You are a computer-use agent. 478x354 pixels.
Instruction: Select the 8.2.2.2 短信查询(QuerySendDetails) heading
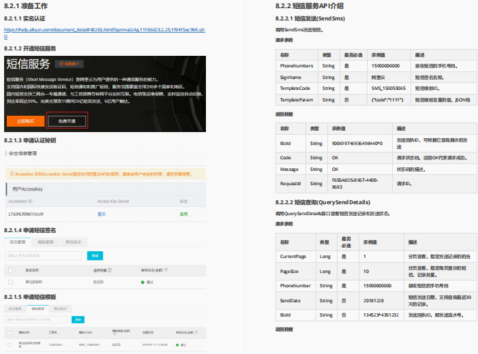click(323, 202)
